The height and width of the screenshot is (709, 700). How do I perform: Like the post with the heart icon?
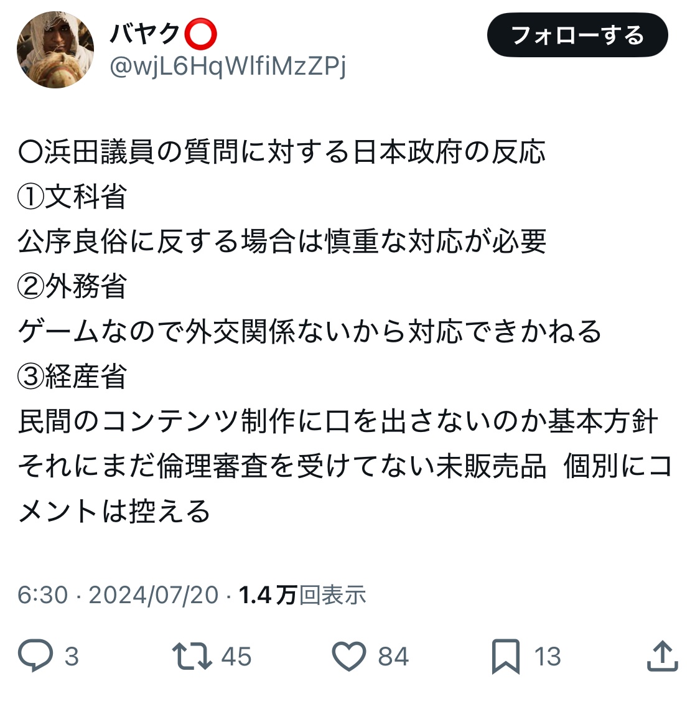349,656
